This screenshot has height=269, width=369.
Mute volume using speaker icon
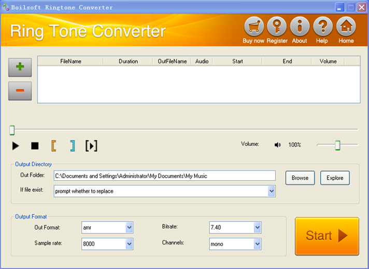click(x=277, y=145)
